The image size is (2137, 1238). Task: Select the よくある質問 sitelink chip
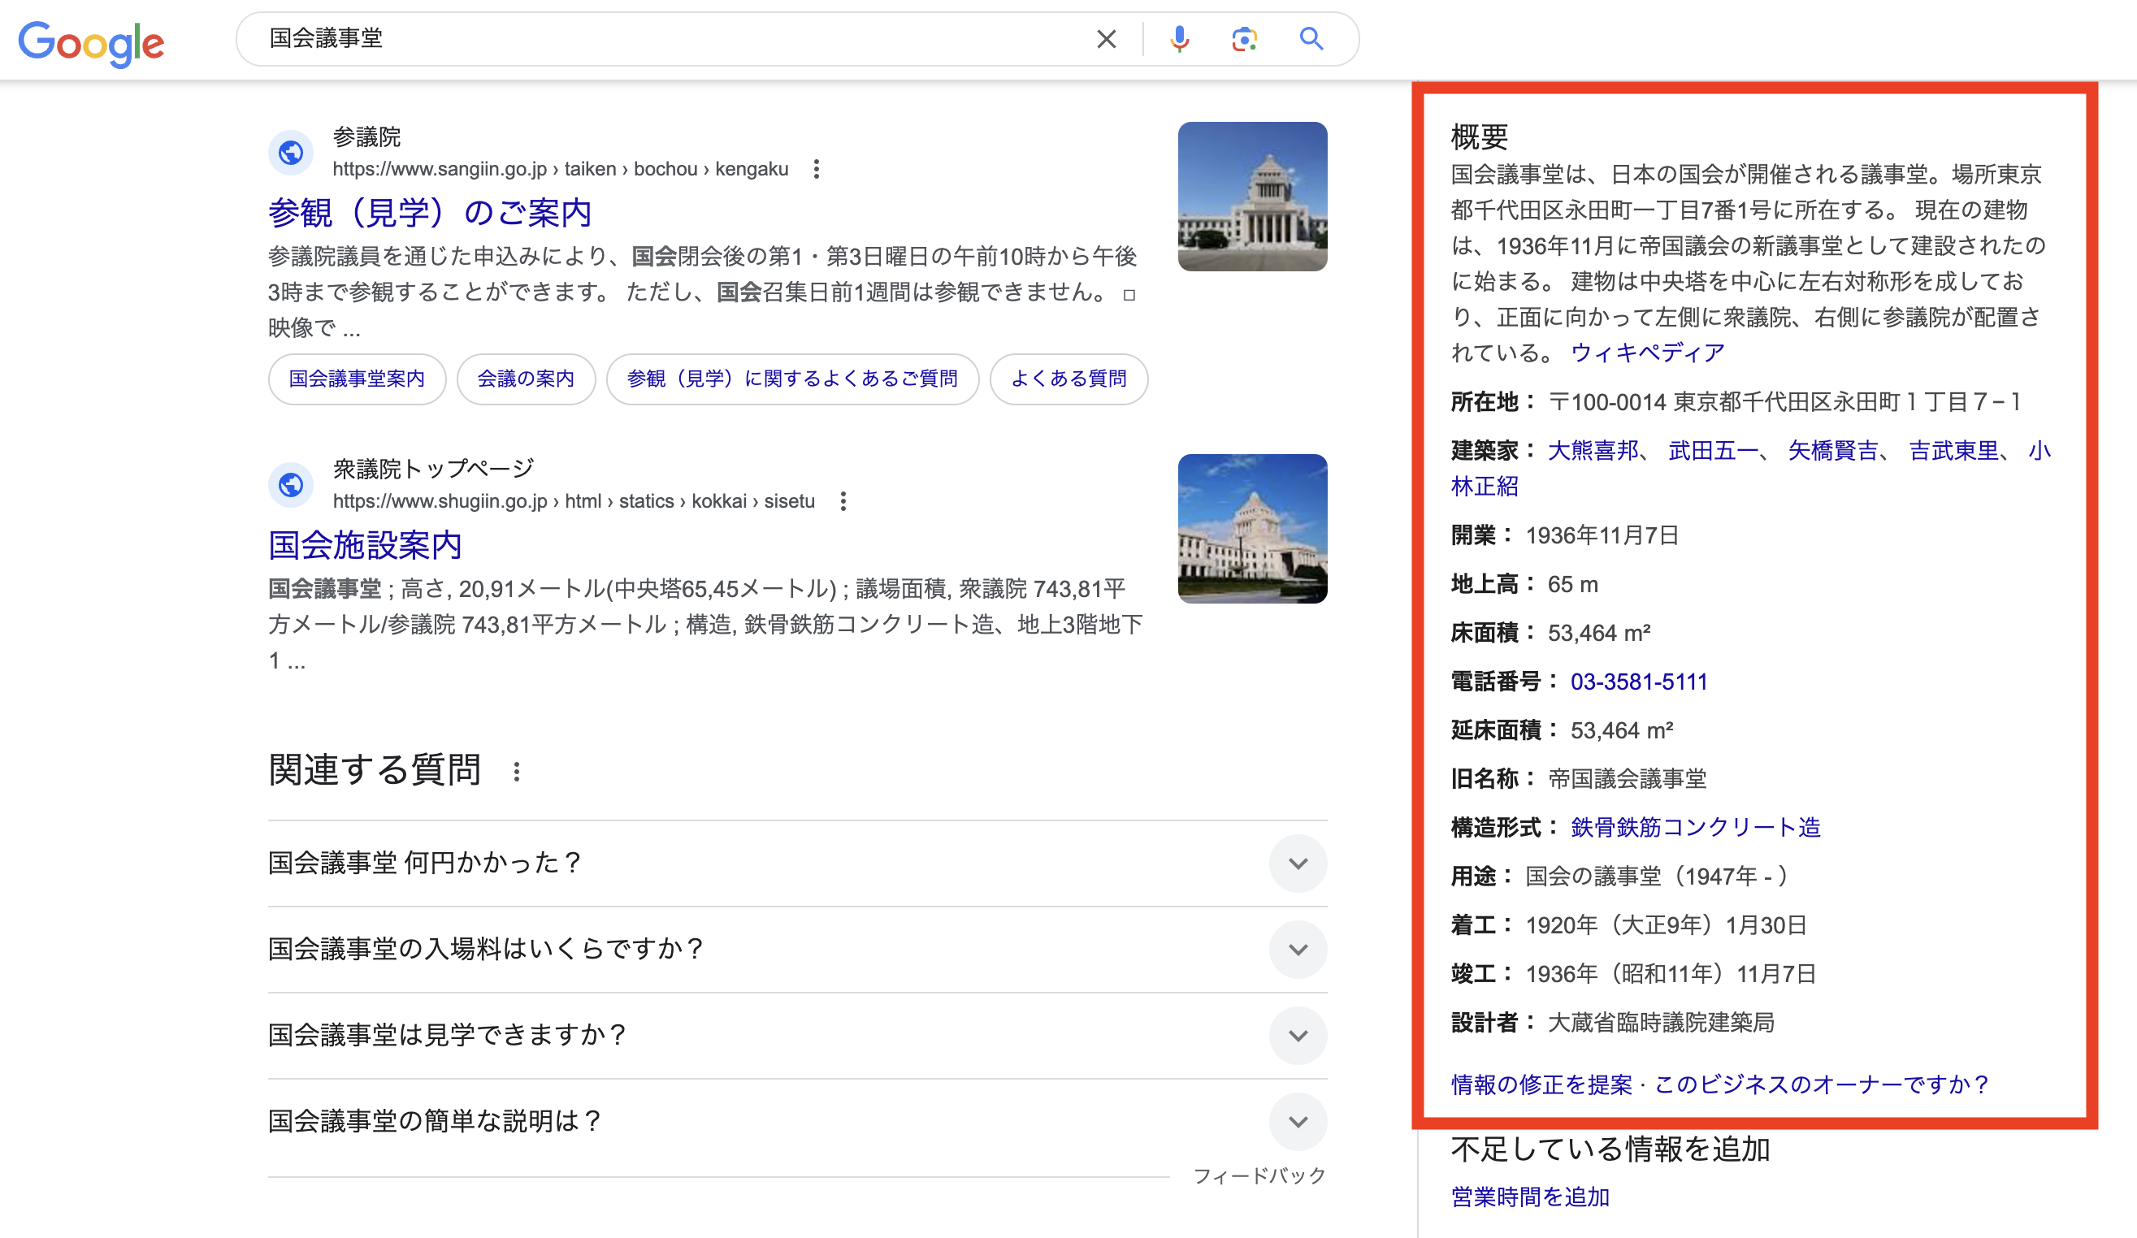coord(1068,379)
